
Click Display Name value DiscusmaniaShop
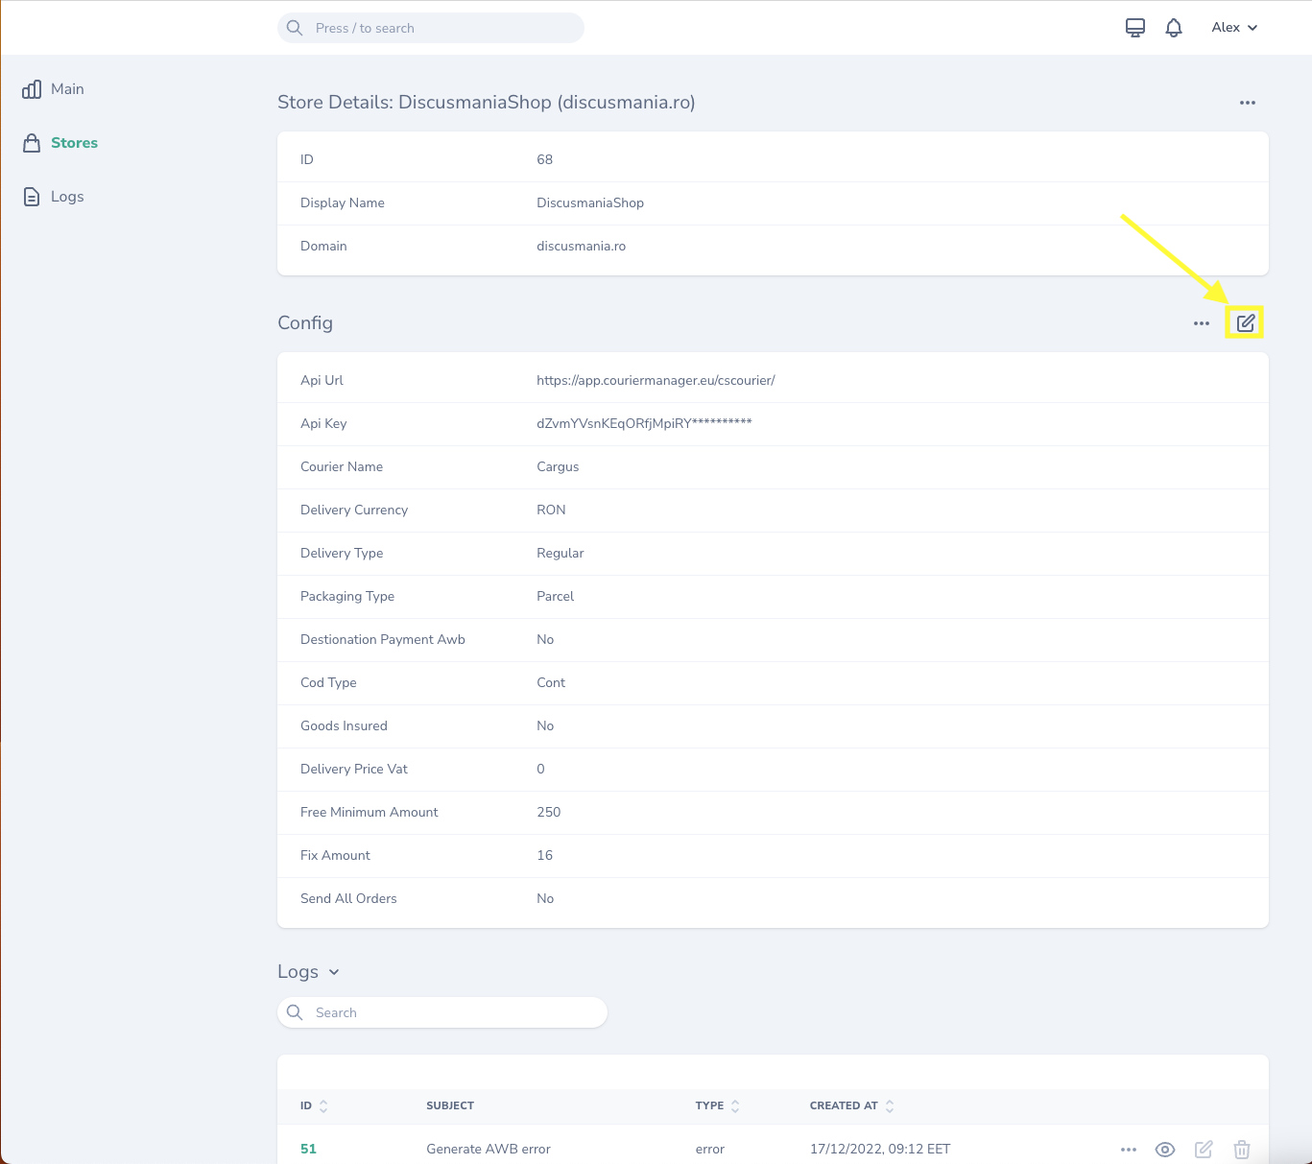590,202
